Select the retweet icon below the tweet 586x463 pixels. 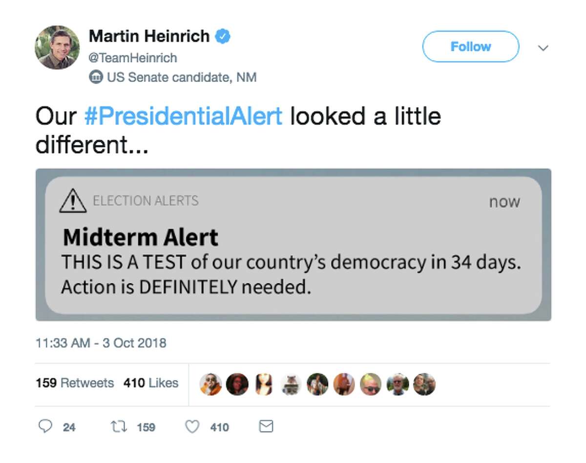pos(118,426)
